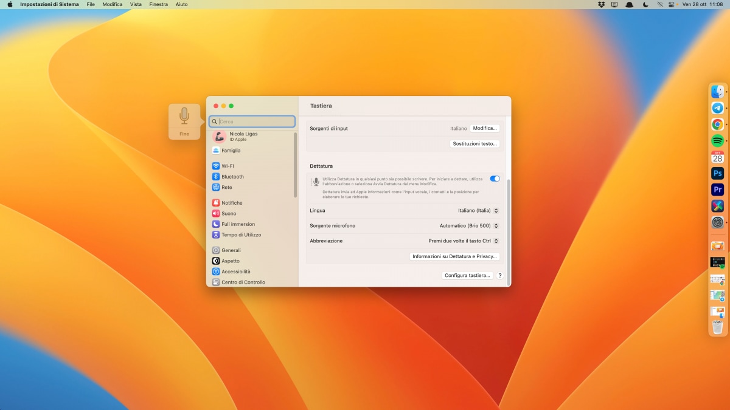Viewport: 730px width, 410px height.
Task: Open the Focus moon icon in menu bar
Action: point(645,4)
